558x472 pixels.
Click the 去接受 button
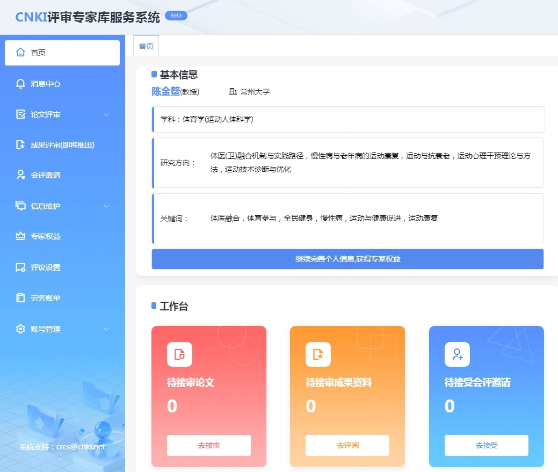pos(486,445)
